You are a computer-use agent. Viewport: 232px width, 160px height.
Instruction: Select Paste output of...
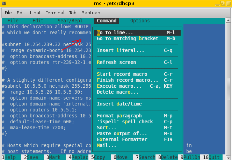pos(137,133)
